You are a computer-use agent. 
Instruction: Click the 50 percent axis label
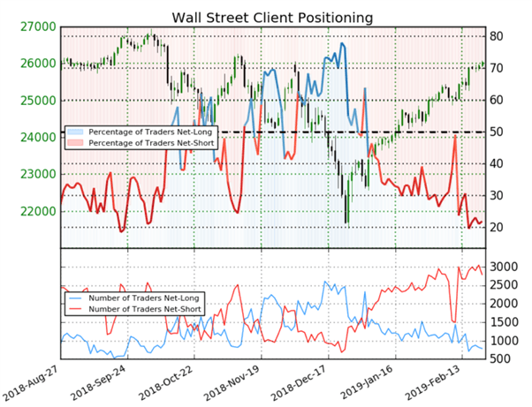coord(497,132)
